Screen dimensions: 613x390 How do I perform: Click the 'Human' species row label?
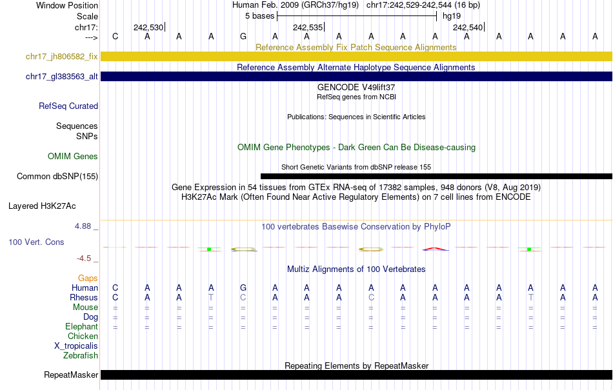85,288
